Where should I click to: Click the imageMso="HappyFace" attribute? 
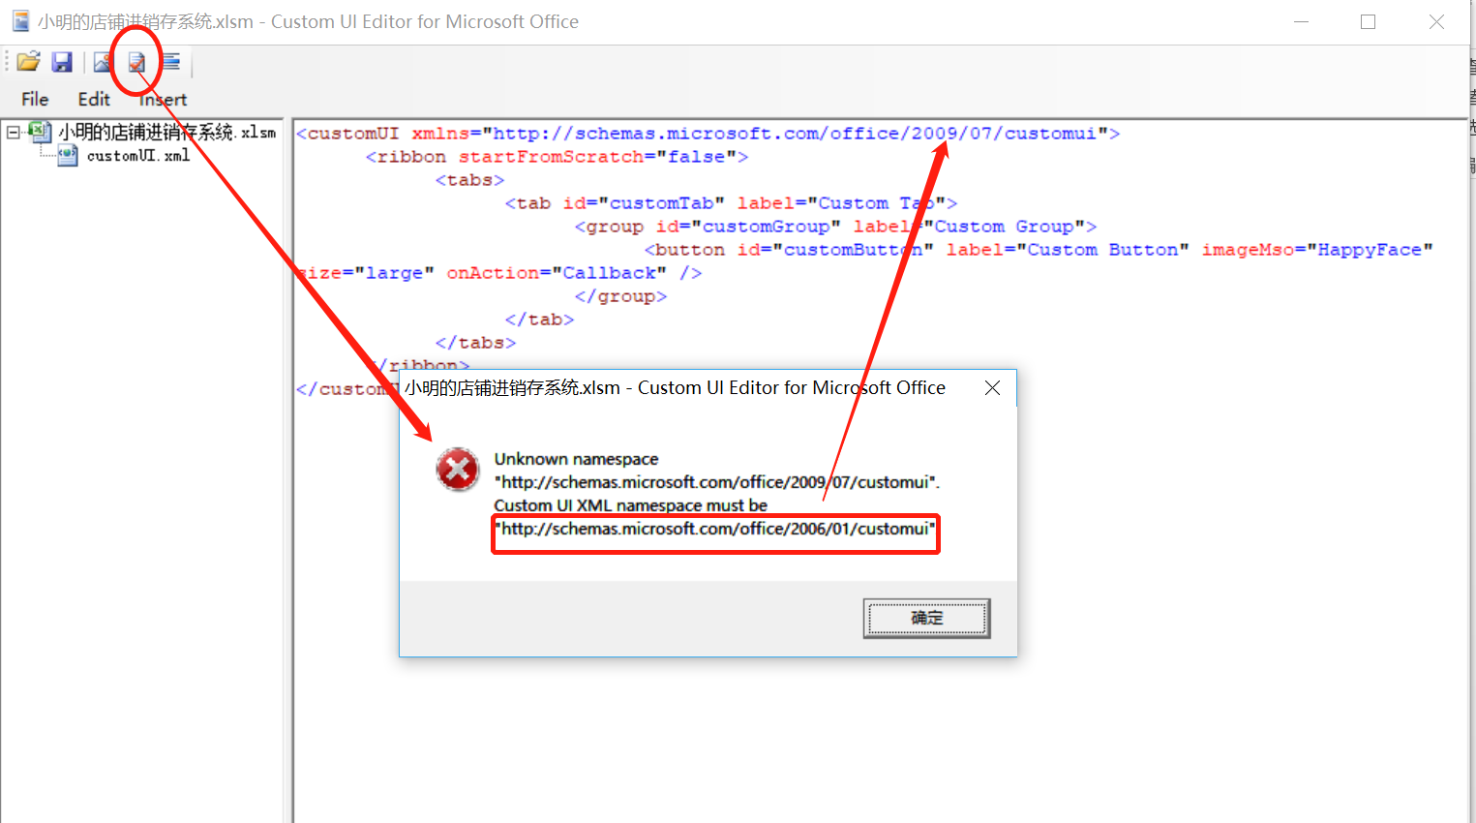coord(1317,250)
